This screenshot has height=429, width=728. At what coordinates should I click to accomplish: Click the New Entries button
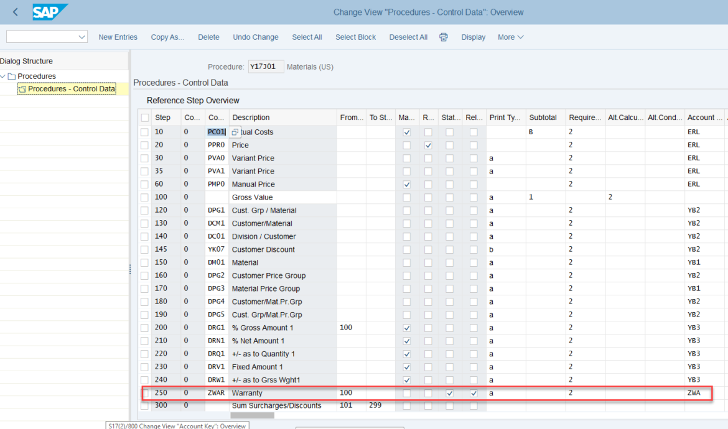click(x=118, y=37)
